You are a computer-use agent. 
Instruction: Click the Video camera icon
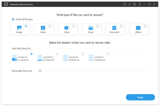click(x=67, y=28)
